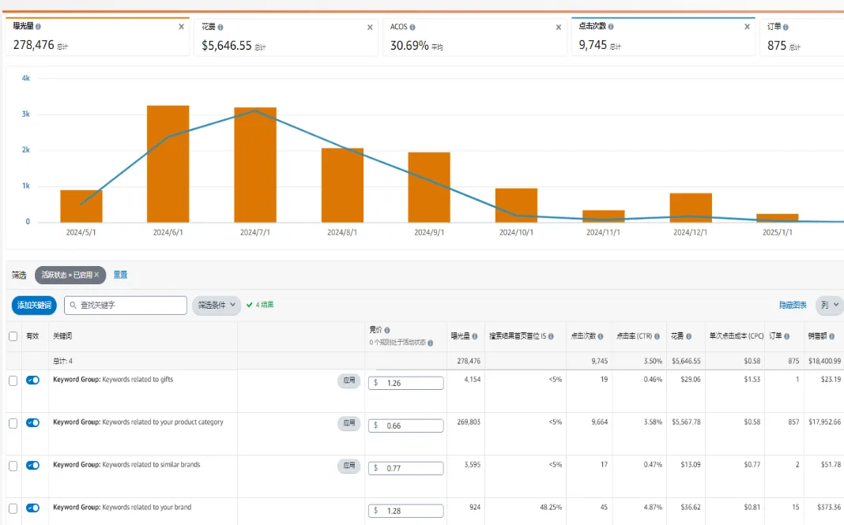The height and width of the screenshot is (525, 844).
Task: Click the info icon next to 竞价 header
Action: click(x=387, y=330)
